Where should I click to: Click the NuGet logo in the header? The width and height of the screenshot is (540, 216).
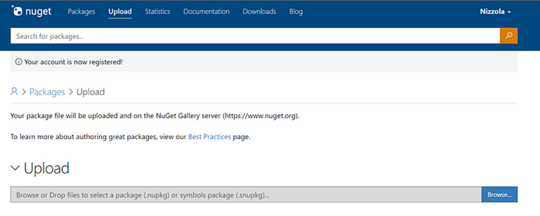[31, 11]
